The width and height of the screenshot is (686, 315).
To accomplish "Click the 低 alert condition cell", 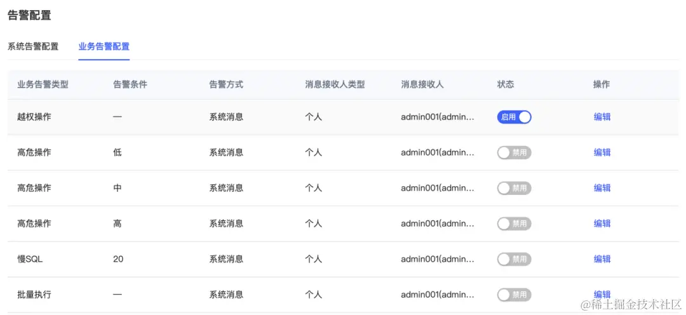I will tap(118, 152).
